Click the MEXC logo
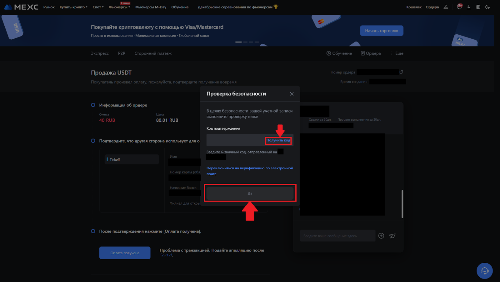 point(21,7)
